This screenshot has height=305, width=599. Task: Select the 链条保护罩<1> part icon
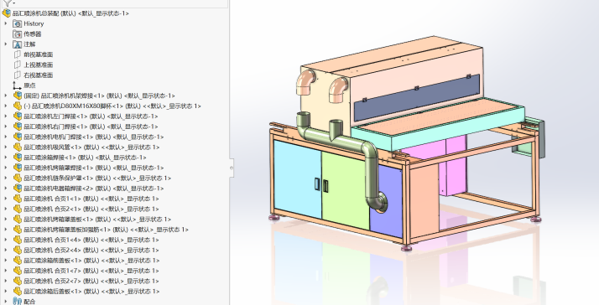point(17,178)
